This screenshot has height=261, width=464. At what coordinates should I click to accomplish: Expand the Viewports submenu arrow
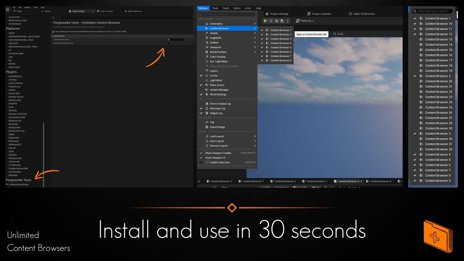255,47
